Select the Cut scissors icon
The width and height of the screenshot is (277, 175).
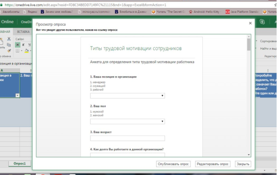[x=9, y=39]
